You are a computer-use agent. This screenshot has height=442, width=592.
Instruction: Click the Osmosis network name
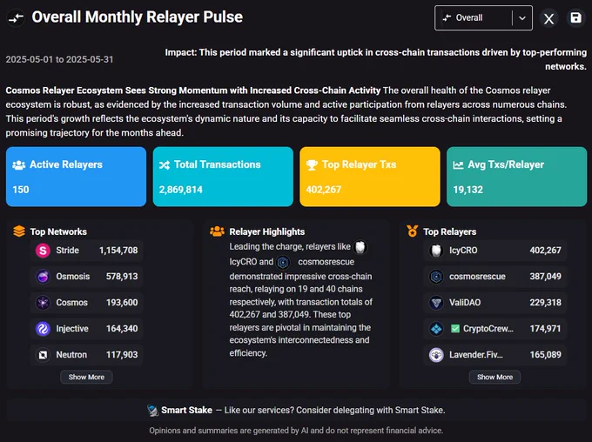point(73,277)
